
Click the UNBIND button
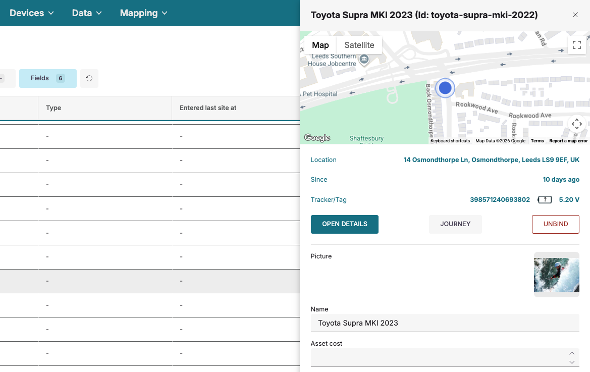[555, 224]
